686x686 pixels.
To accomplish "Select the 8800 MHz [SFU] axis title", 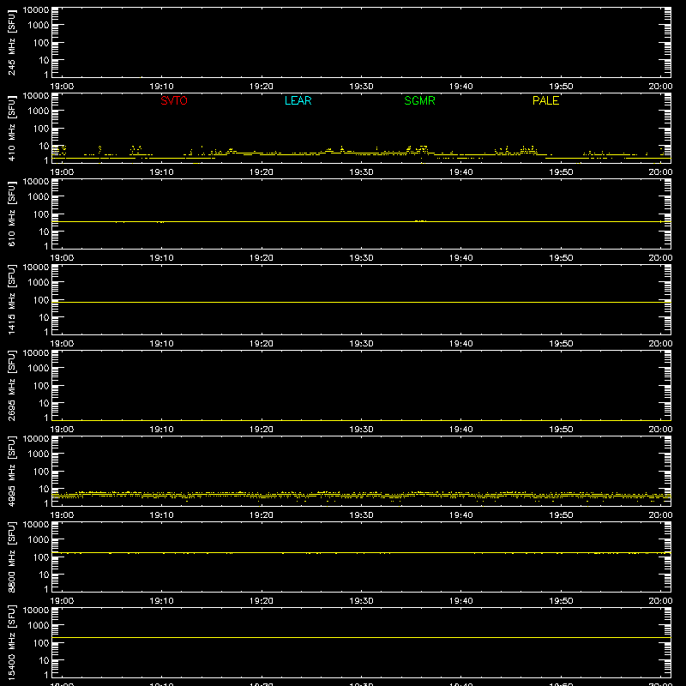I will pyautogui.click(x=11, y=557).
